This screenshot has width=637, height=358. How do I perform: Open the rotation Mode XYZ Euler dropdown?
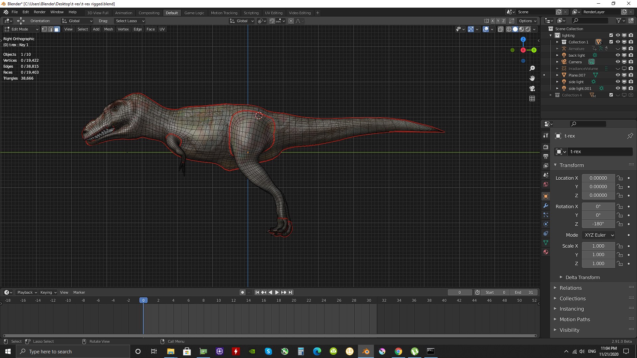tap(599, 235)
